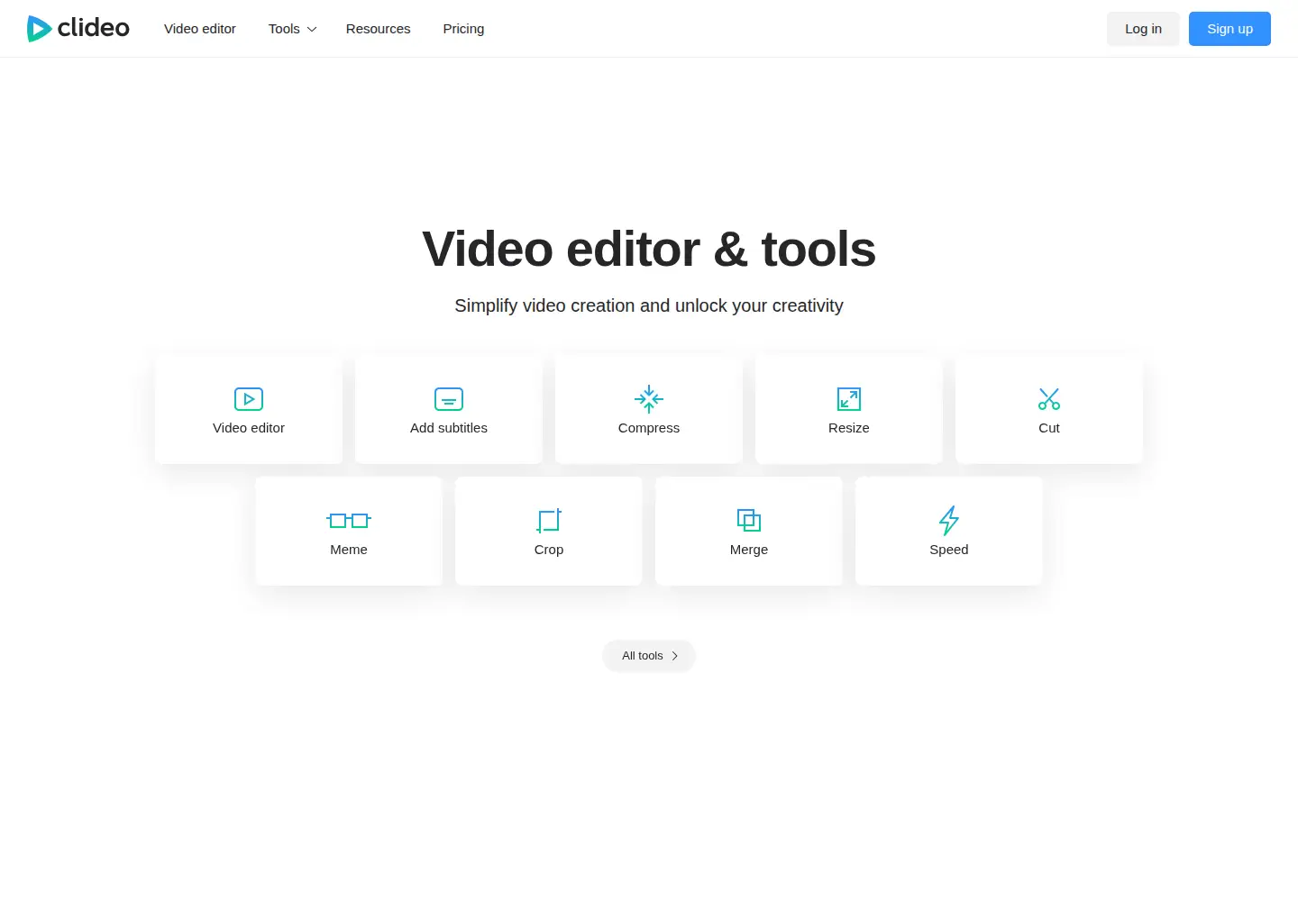This screenshot has height=901, width=1298.
Task: Click the Log in button
Action: pyautogui.click(x=1143, y=29)
